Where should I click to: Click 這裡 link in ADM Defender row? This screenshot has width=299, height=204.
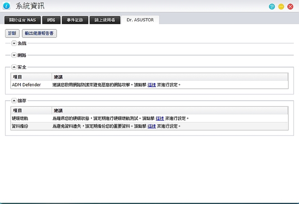152,85
